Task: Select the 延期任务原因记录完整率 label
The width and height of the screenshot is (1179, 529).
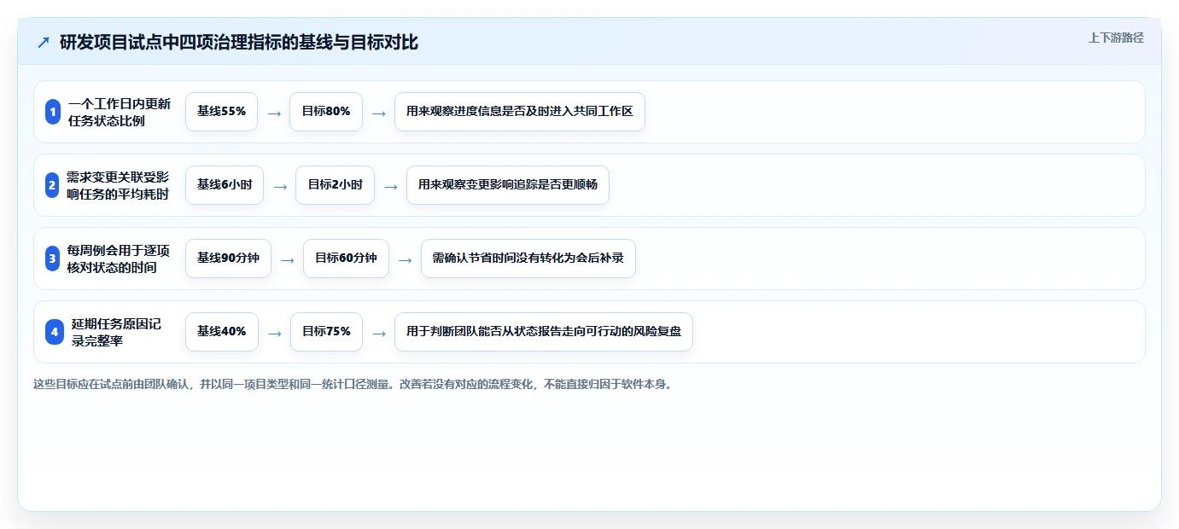Action: [x=116, y=332]
